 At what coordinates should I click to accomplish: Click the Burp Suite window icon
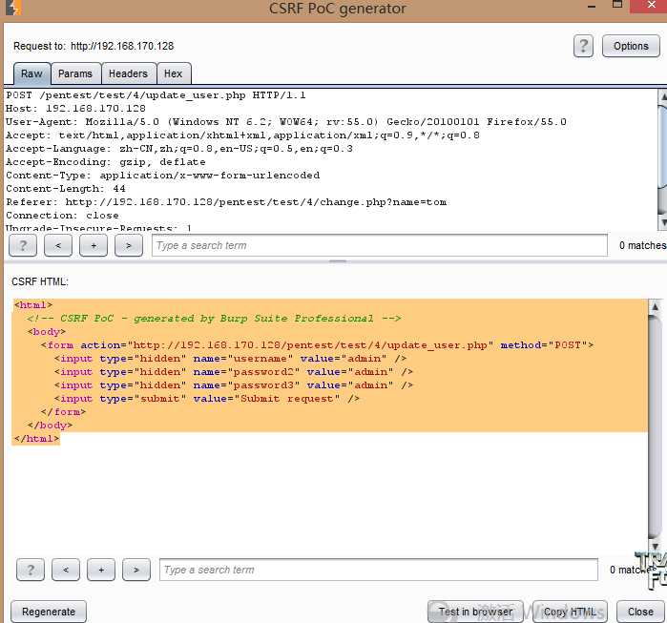click(x=12, y=8)
